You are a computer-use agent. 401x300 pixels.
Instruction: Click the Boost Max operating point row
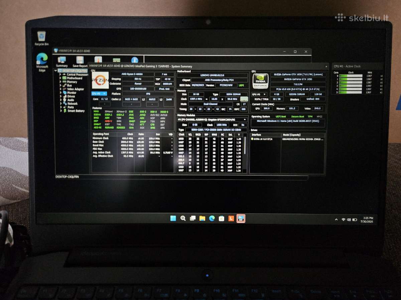[133, 145]
